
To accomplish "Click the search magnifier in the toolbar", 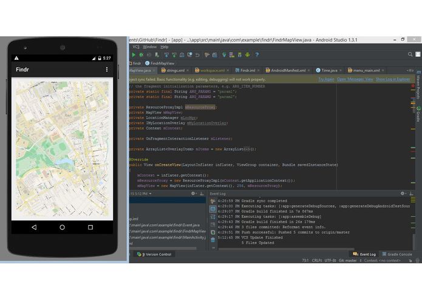I will 410,54.
